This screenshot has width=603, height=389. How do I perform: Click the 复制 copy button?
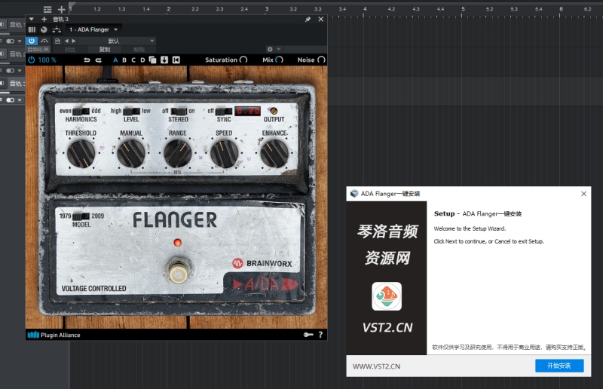click(105, 49)
